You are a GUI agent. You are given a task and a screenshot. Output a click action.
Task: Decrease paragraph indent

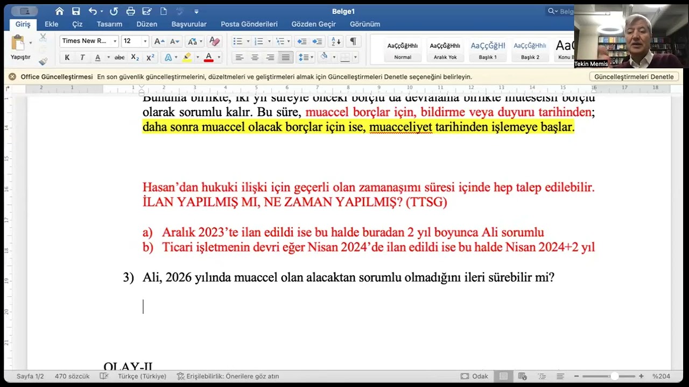tap(302, 41)
